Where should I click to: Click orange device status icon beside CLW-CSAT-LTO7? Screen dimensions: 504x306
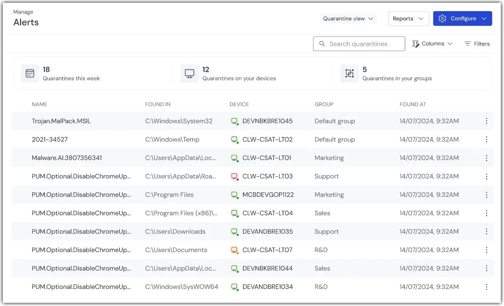pyautogui.click(x=235, y=250)
